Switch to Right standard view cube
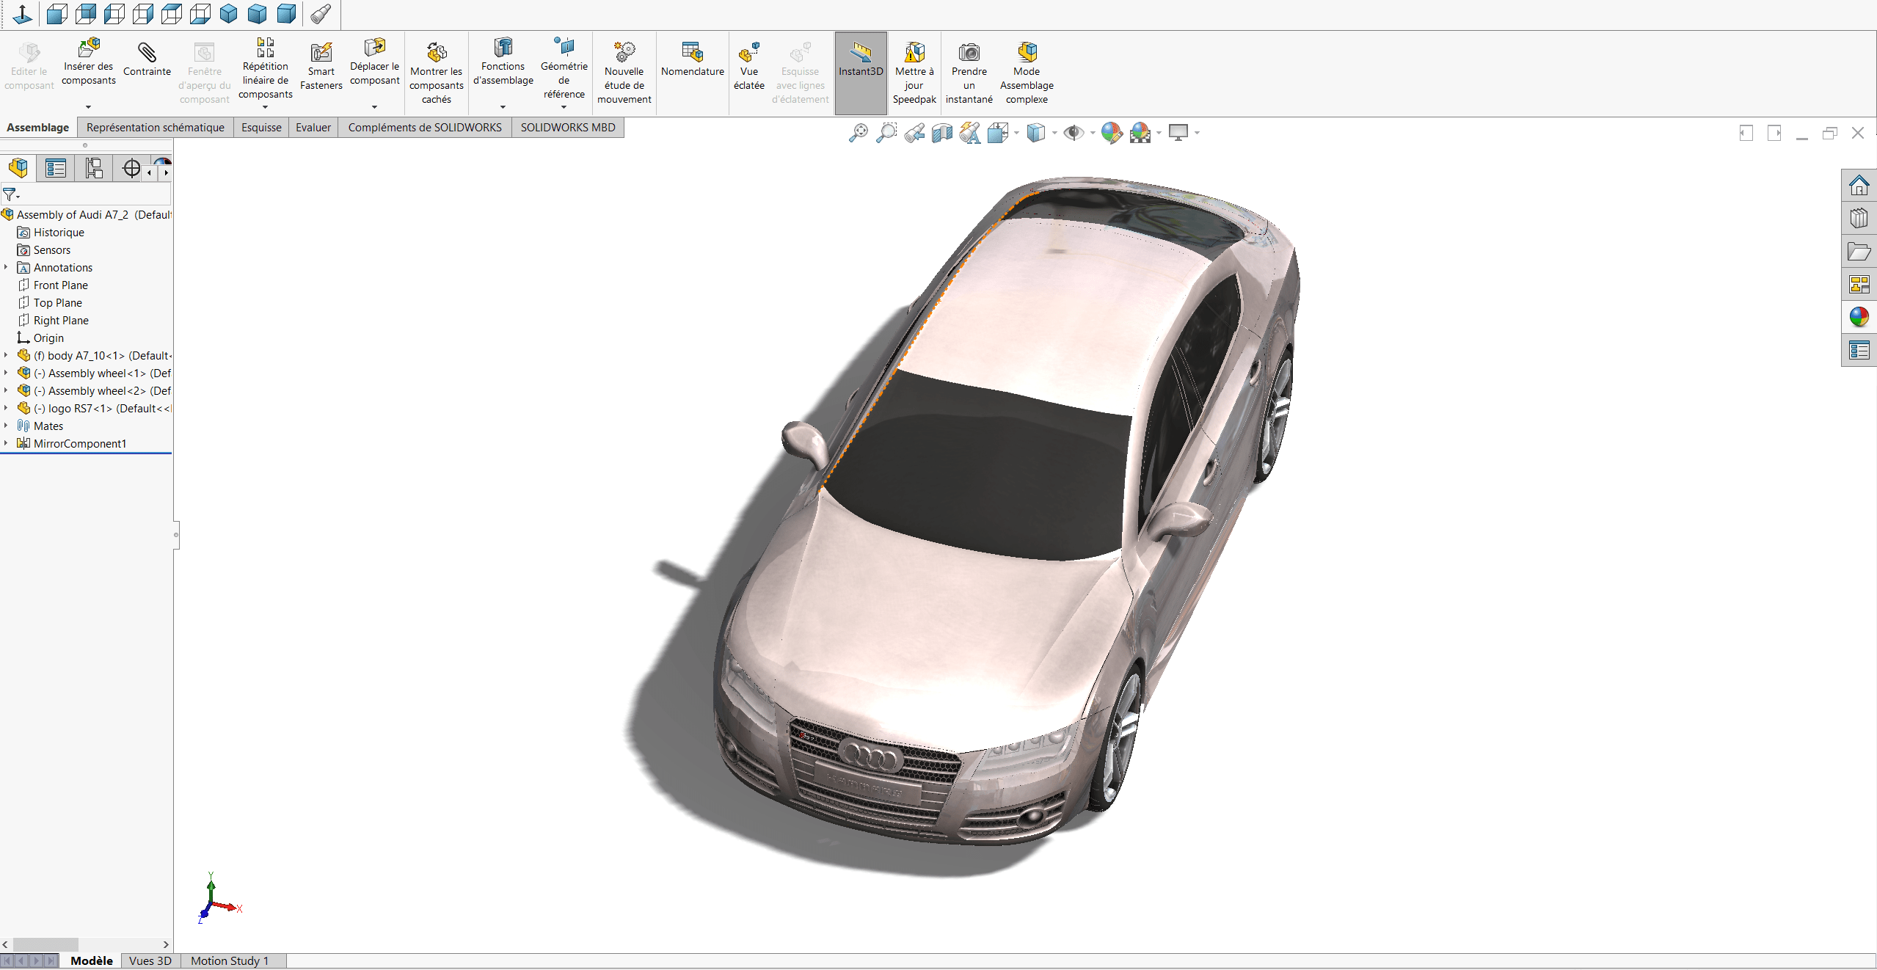The image size is (1877, 970). (x=143, y=14)
